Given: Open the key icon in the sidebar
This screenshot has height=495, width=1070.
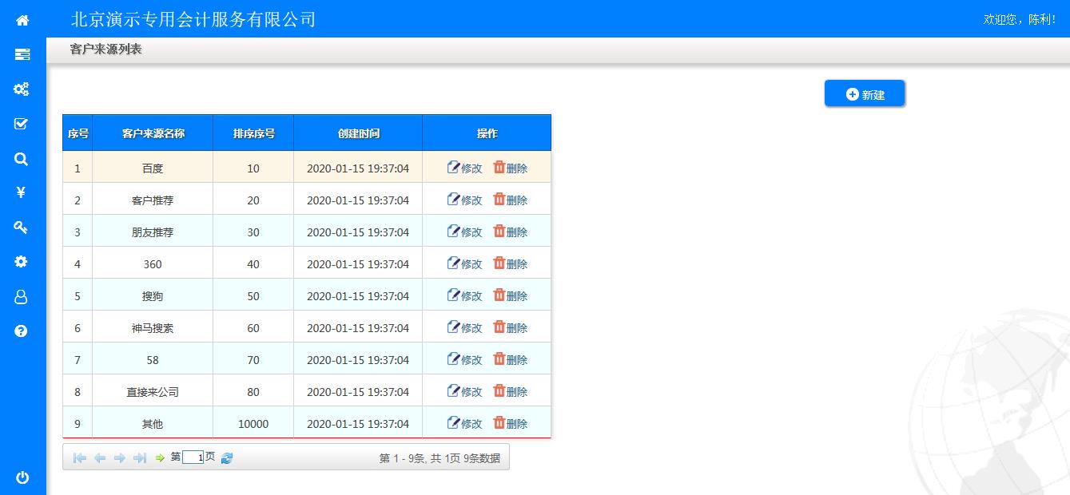Looking at the screenshot, I should pos(22,228).
